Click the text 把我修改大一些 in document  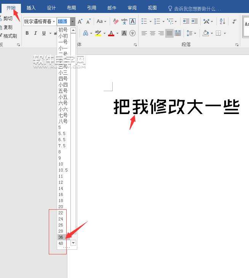(177, 107)
